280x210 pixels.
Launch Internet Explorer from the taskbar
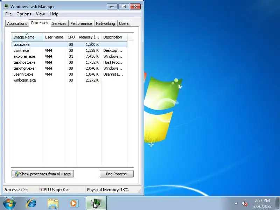coord(31,203)
